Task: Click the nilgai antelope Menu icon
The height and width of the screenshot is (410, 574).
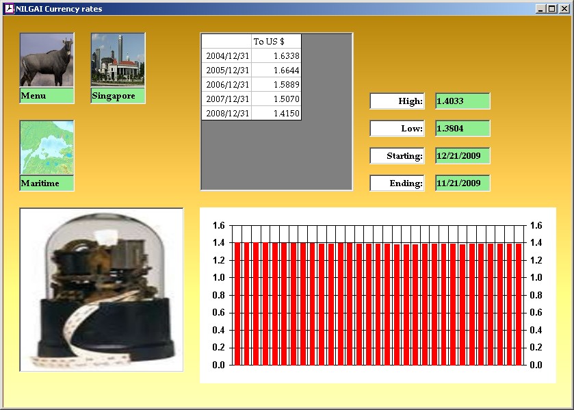Action: [x=47, y=60]
